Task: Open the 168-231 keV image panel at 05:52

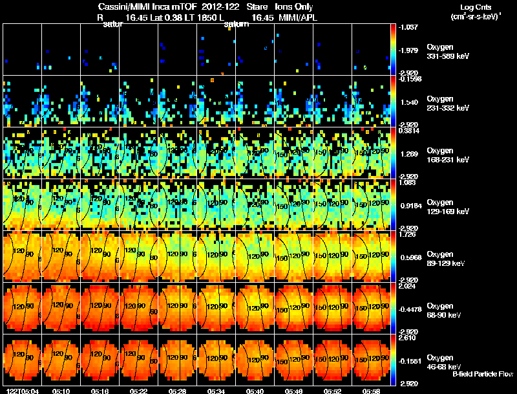Action: tap(332, 153)
